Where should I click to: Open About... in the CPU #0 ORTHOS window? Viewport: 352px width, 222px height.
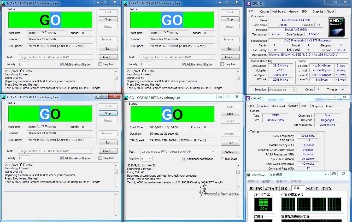[230, 57]
